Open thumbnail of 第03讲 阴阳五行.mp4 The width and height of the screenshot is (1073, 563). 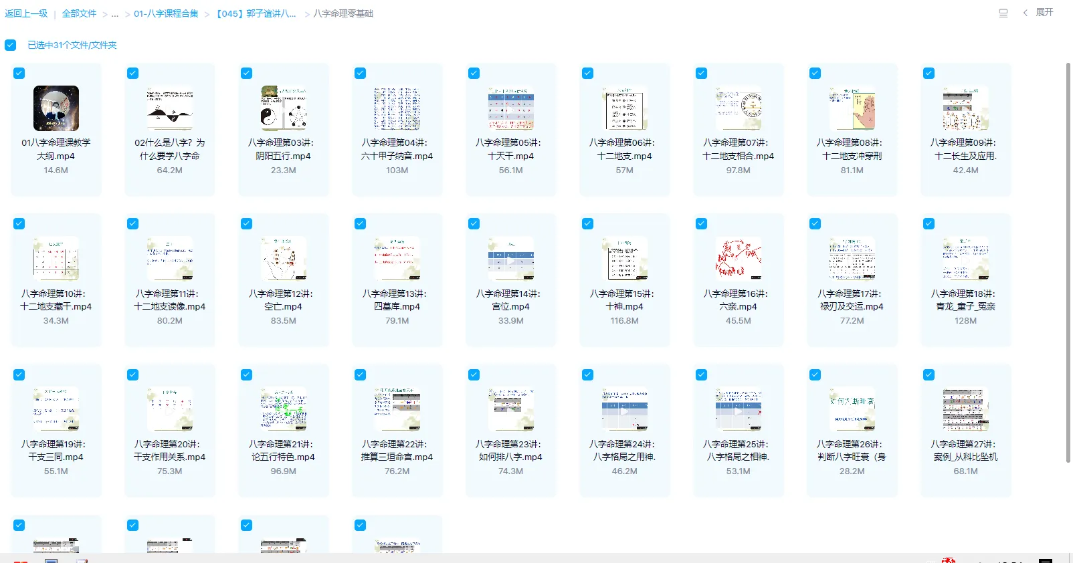click(x=284, y=108)
